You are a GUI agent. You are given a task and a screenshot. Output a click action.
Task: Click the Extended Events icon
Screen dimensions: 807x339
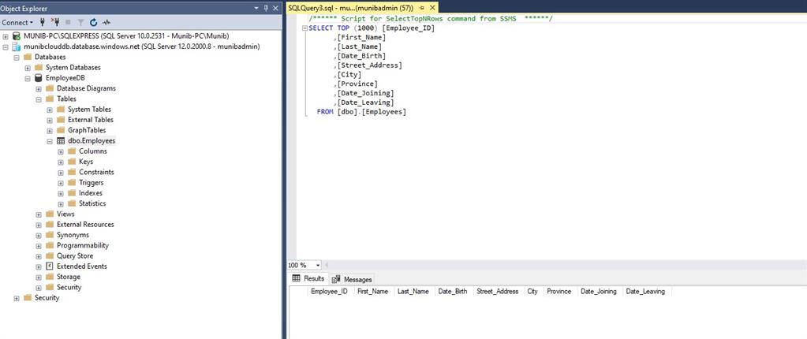point(50,266)
